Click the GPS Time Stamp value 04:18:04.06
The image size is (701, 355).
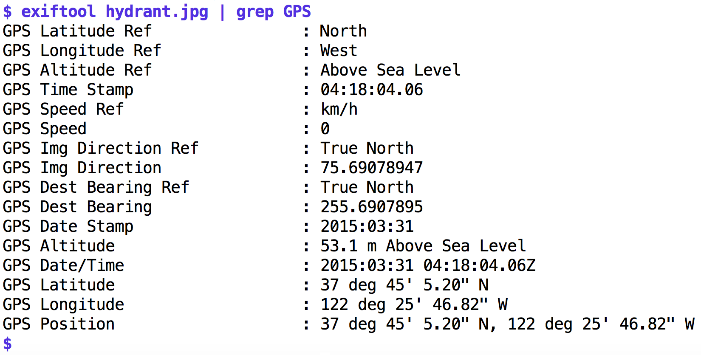pyautogui.click(x=372, y=90)
